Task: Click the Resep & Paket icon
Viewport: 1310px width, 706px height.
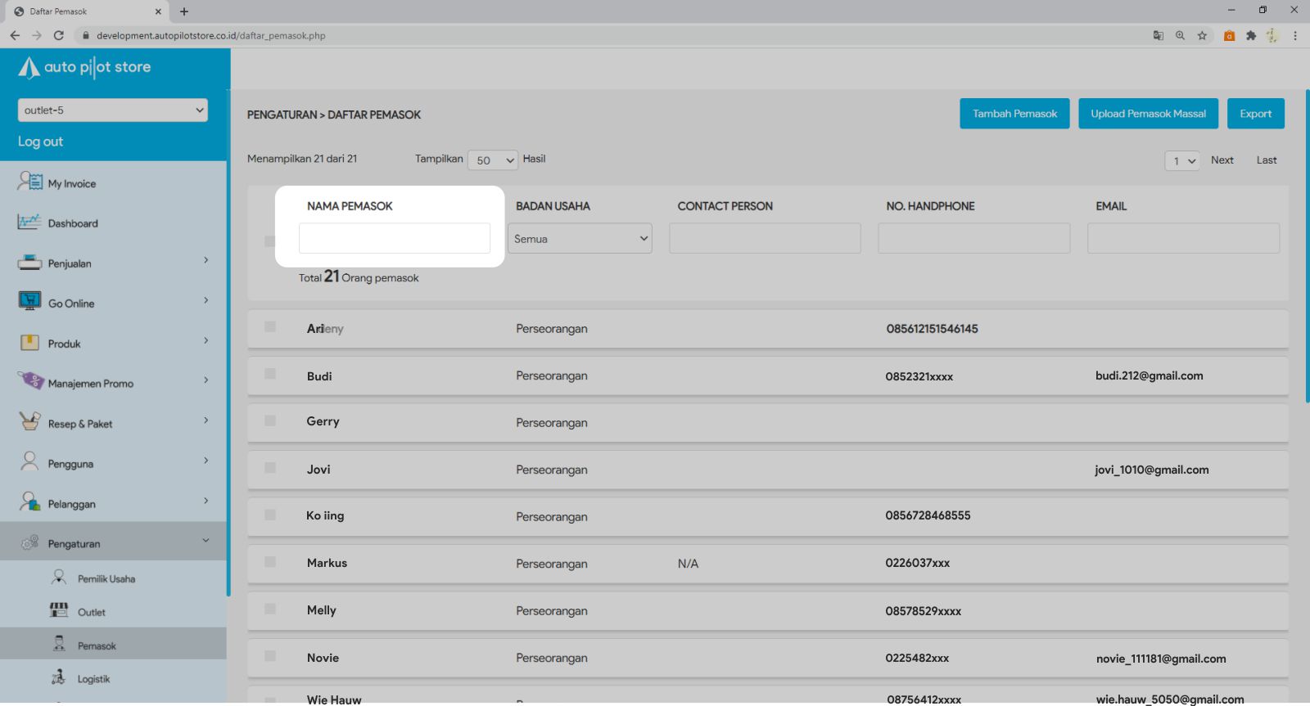Action: (29, 422)
